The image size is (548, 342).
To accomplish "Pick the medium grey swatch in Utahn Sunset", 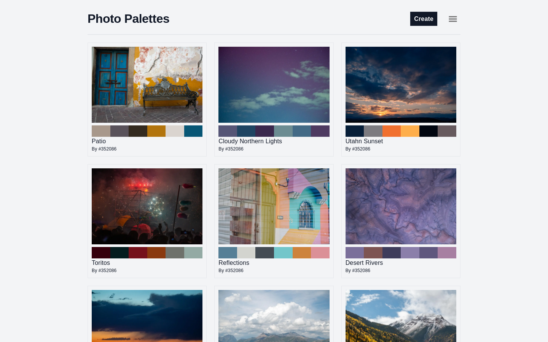I will pyautogui.click(x=373, y=131).
